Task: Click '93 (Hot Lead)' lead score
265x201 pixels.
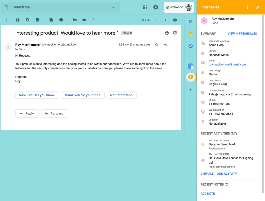Action: [218, 84]
